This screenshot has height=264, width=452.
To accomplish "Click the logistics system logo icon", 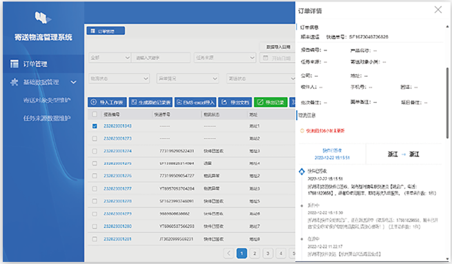I will pos(43,18).
